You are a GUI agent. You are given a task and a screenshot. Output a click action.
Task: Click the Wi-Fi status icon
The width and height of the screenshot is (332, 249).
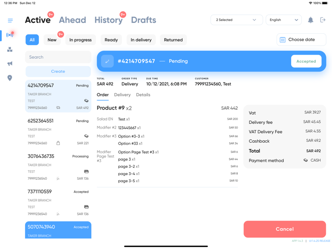(310, 3)
